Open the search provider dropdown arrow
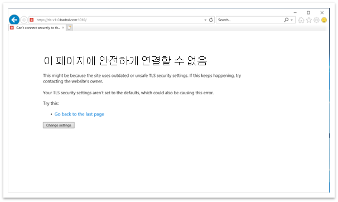Viewport: 338px width, 202px height. click(292, 20)
